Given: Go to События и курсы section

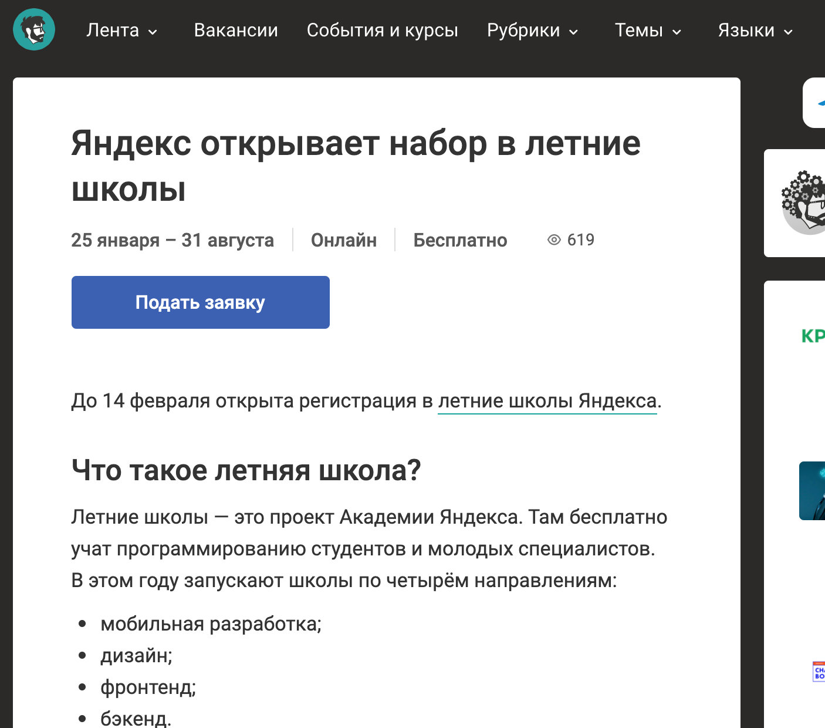Looking at the screenshot, I should click(x=382, y=30).
